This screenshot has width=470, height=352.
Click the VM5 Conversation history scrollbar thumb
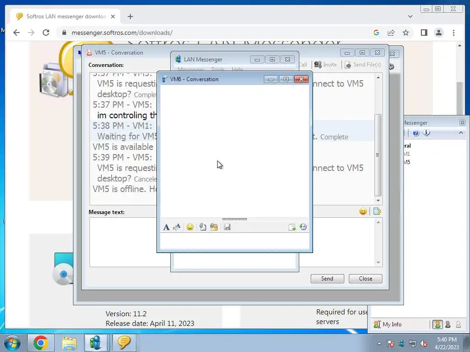378,155
